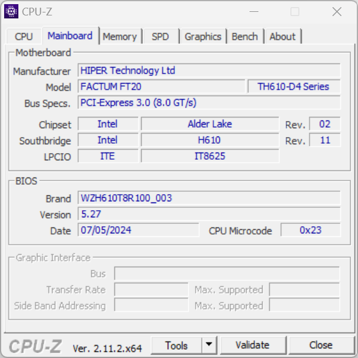Click the Validate button
This screenshot has width=358, height=358.
tap(252, 345)
